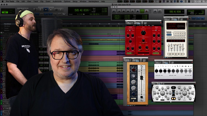
Task: Open the main counter format dropdown arrow
Action: pyautogui.click(x=90, y=10)
